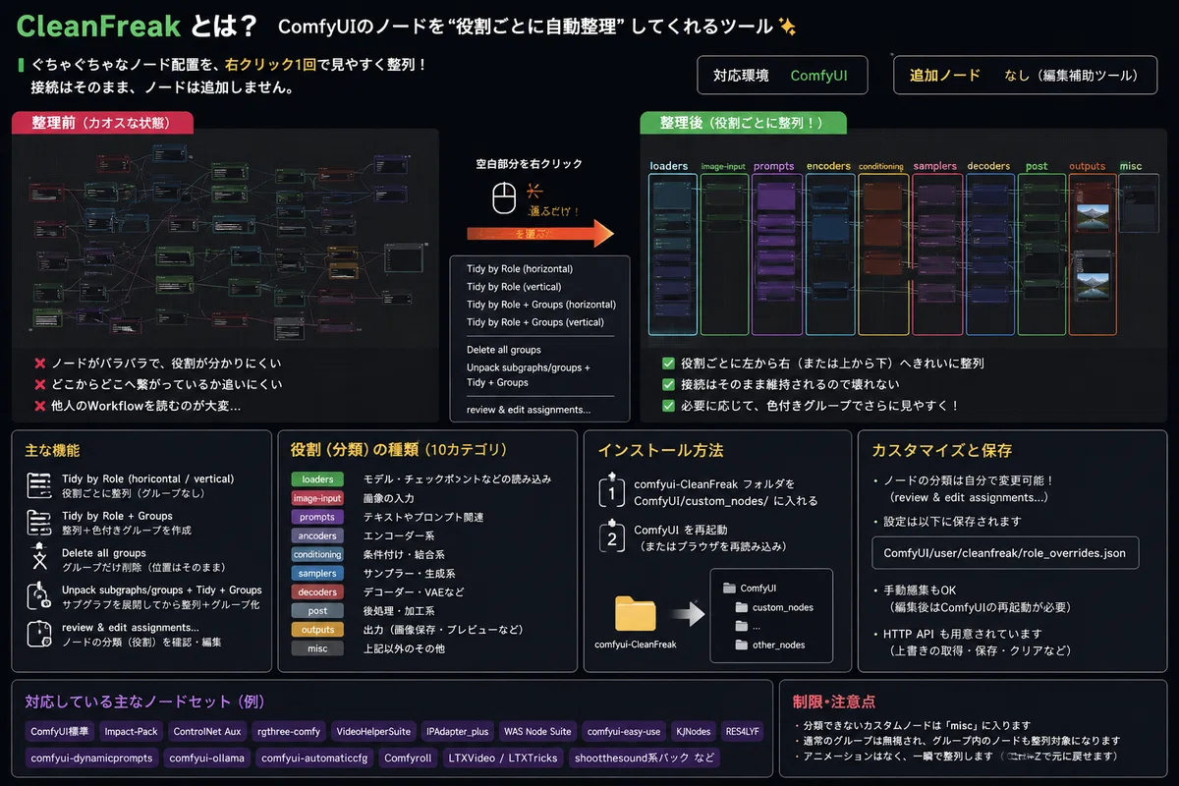The height and width of the screenshot is (786, 1179).
Task: Click the ComfyUI標準 node set tag
Action: [60, 731]
